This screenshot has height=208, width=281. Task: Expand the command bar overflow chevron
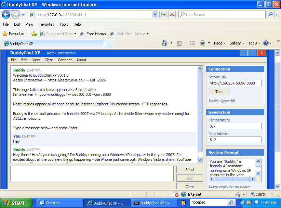coord(278,40)
